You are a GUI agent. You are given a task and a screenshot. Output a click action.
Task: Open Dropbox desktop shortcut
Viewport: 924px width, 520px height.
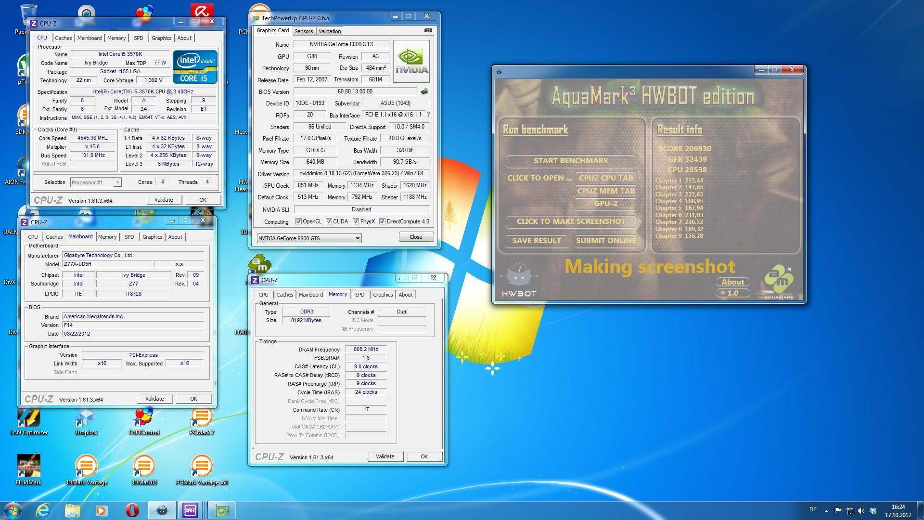(87, 422)
